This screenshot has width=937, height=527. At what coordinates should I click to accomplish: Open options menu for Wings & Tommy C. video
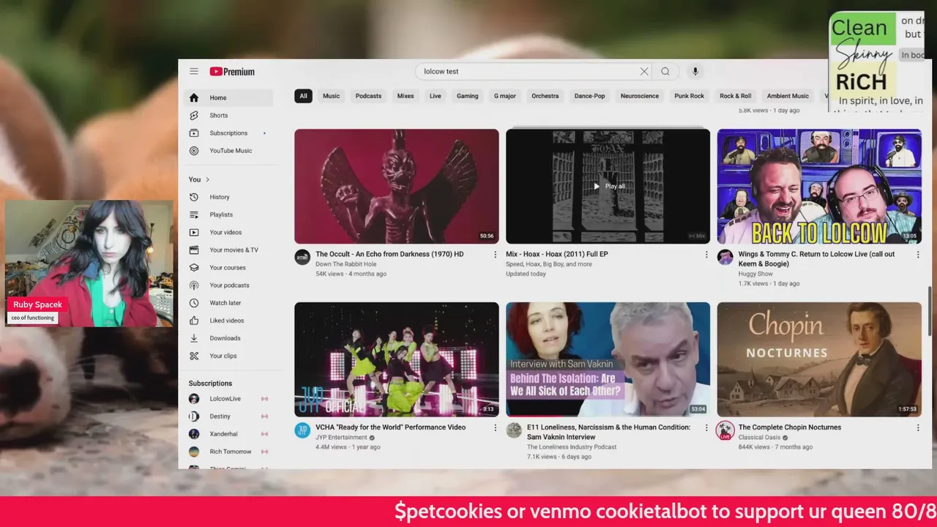click(918, 255)
